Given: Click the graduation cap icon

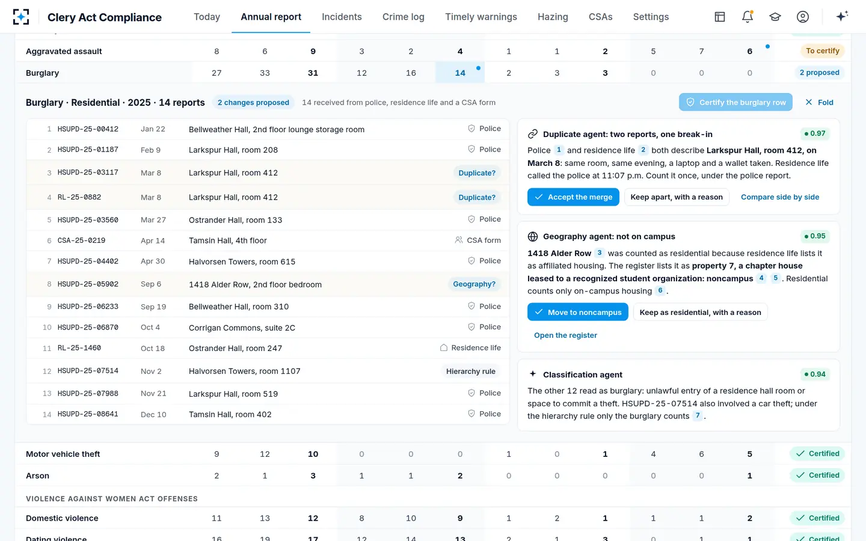Looking at the screenshot, I should point(775,17).
